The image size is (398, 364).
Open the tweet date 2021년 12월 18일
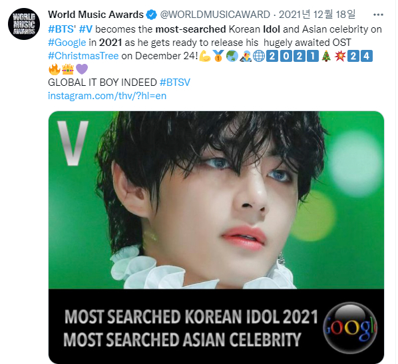[317, 15]
